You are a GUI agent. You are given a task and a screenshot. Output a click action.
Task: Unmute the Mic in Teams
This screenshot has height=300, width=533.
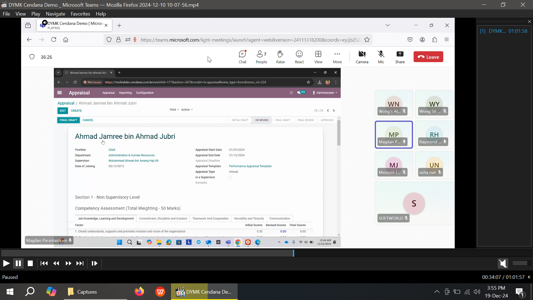pos(381,57)
